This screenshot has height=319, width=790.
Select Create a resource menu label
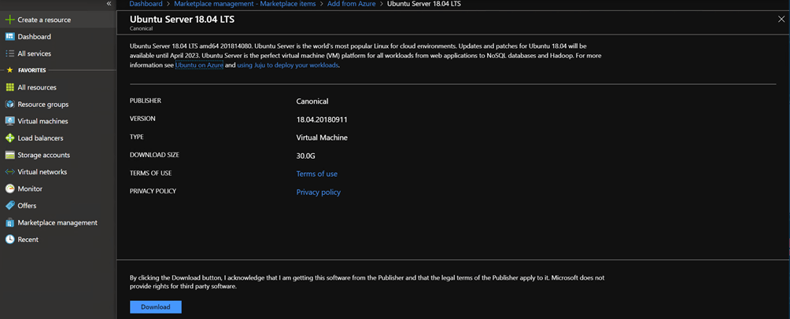pos(44,20)
